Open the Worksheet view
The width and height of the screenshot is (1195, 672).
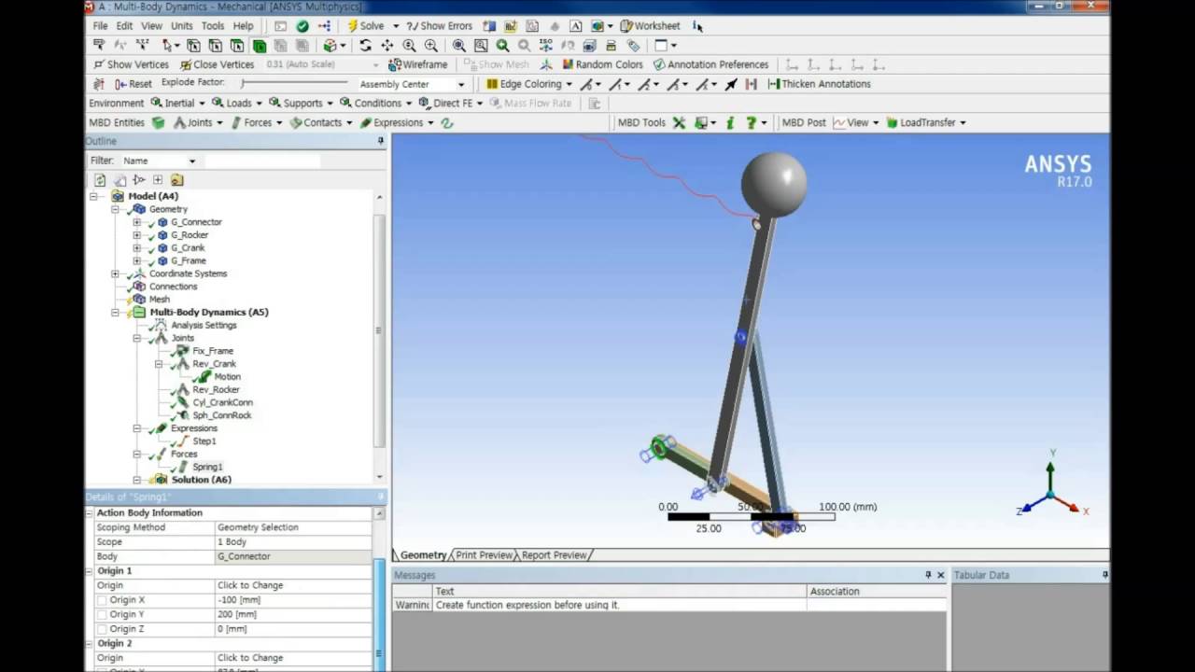[x=650, y=26]
